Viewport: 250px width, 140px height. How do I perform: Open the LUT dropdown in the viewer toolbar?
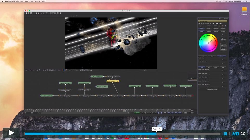[x=70, y=70]
